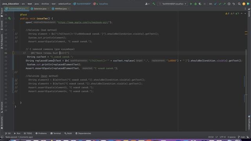Close the Selectors.java tab
This screenshot has width=251, height=141.
(x=48, y=9)
